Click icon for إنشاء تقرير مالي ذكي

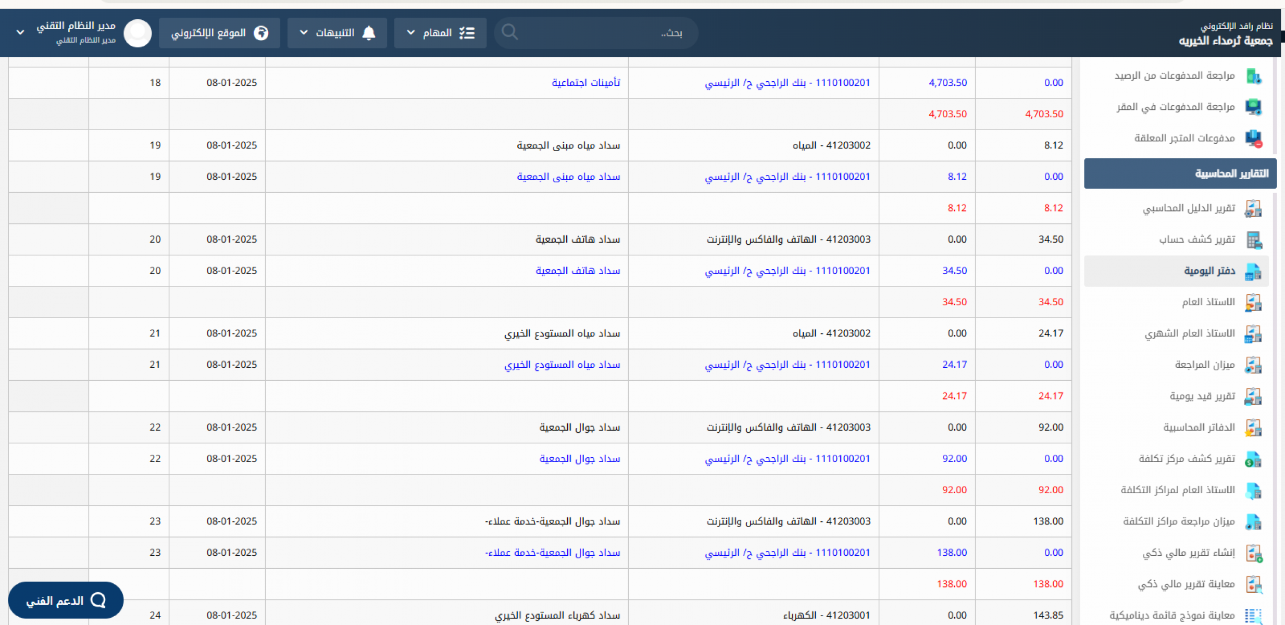pos(1253,553)
